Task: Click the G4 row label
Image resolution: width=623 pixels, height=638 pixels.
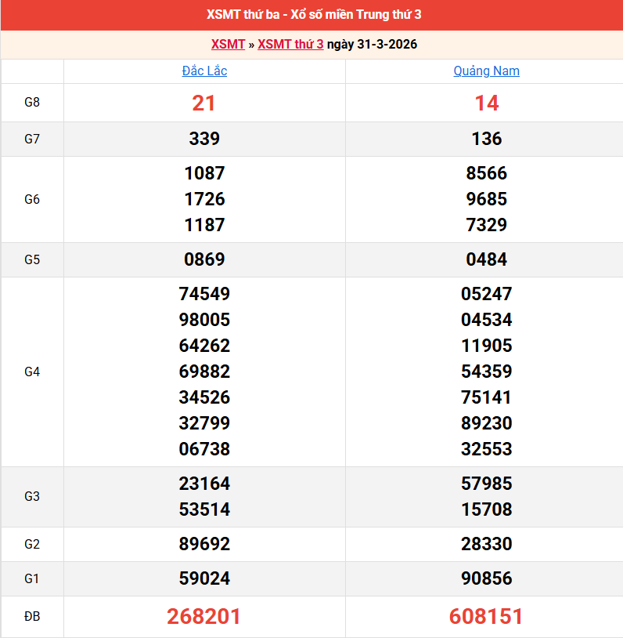Action: coord(32,372)
